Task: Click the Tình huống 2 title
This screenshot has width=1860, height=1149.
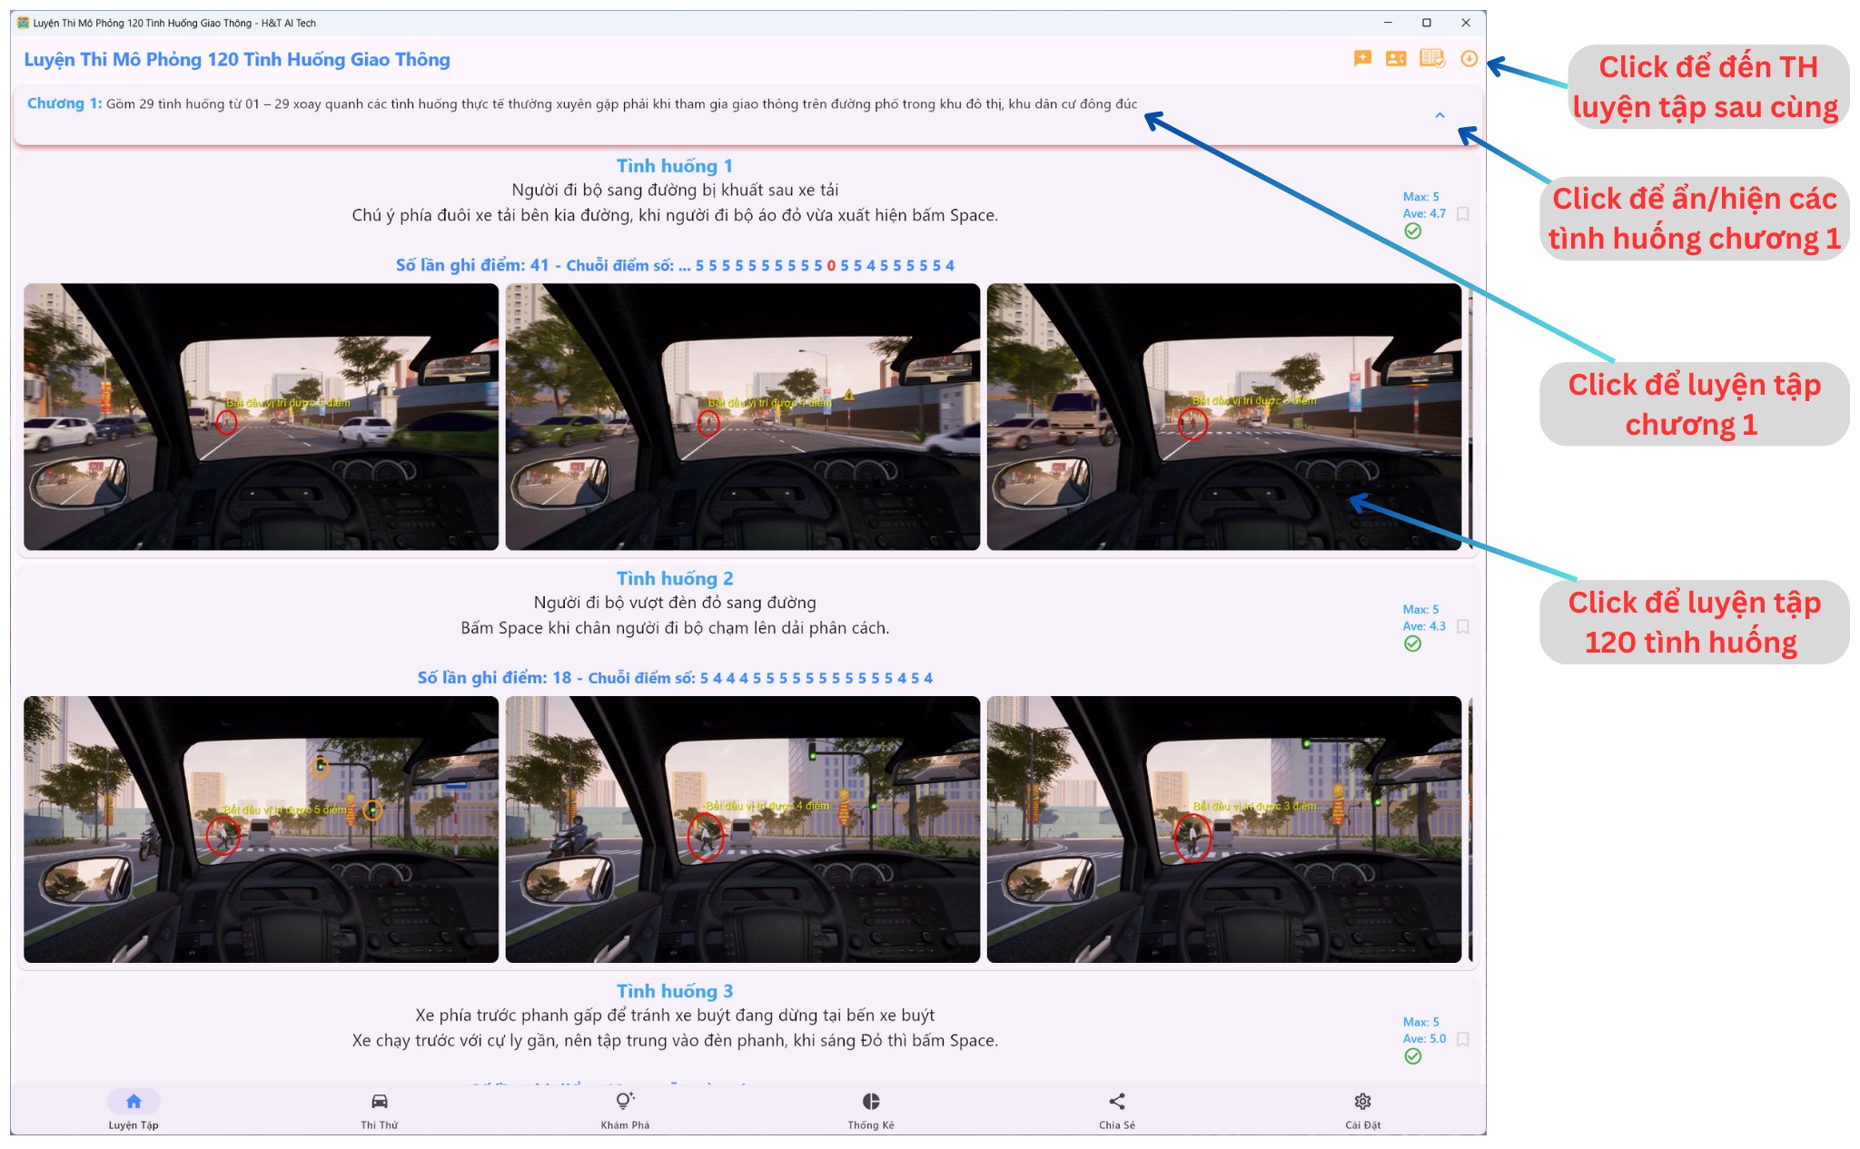Action: [675, 579]
